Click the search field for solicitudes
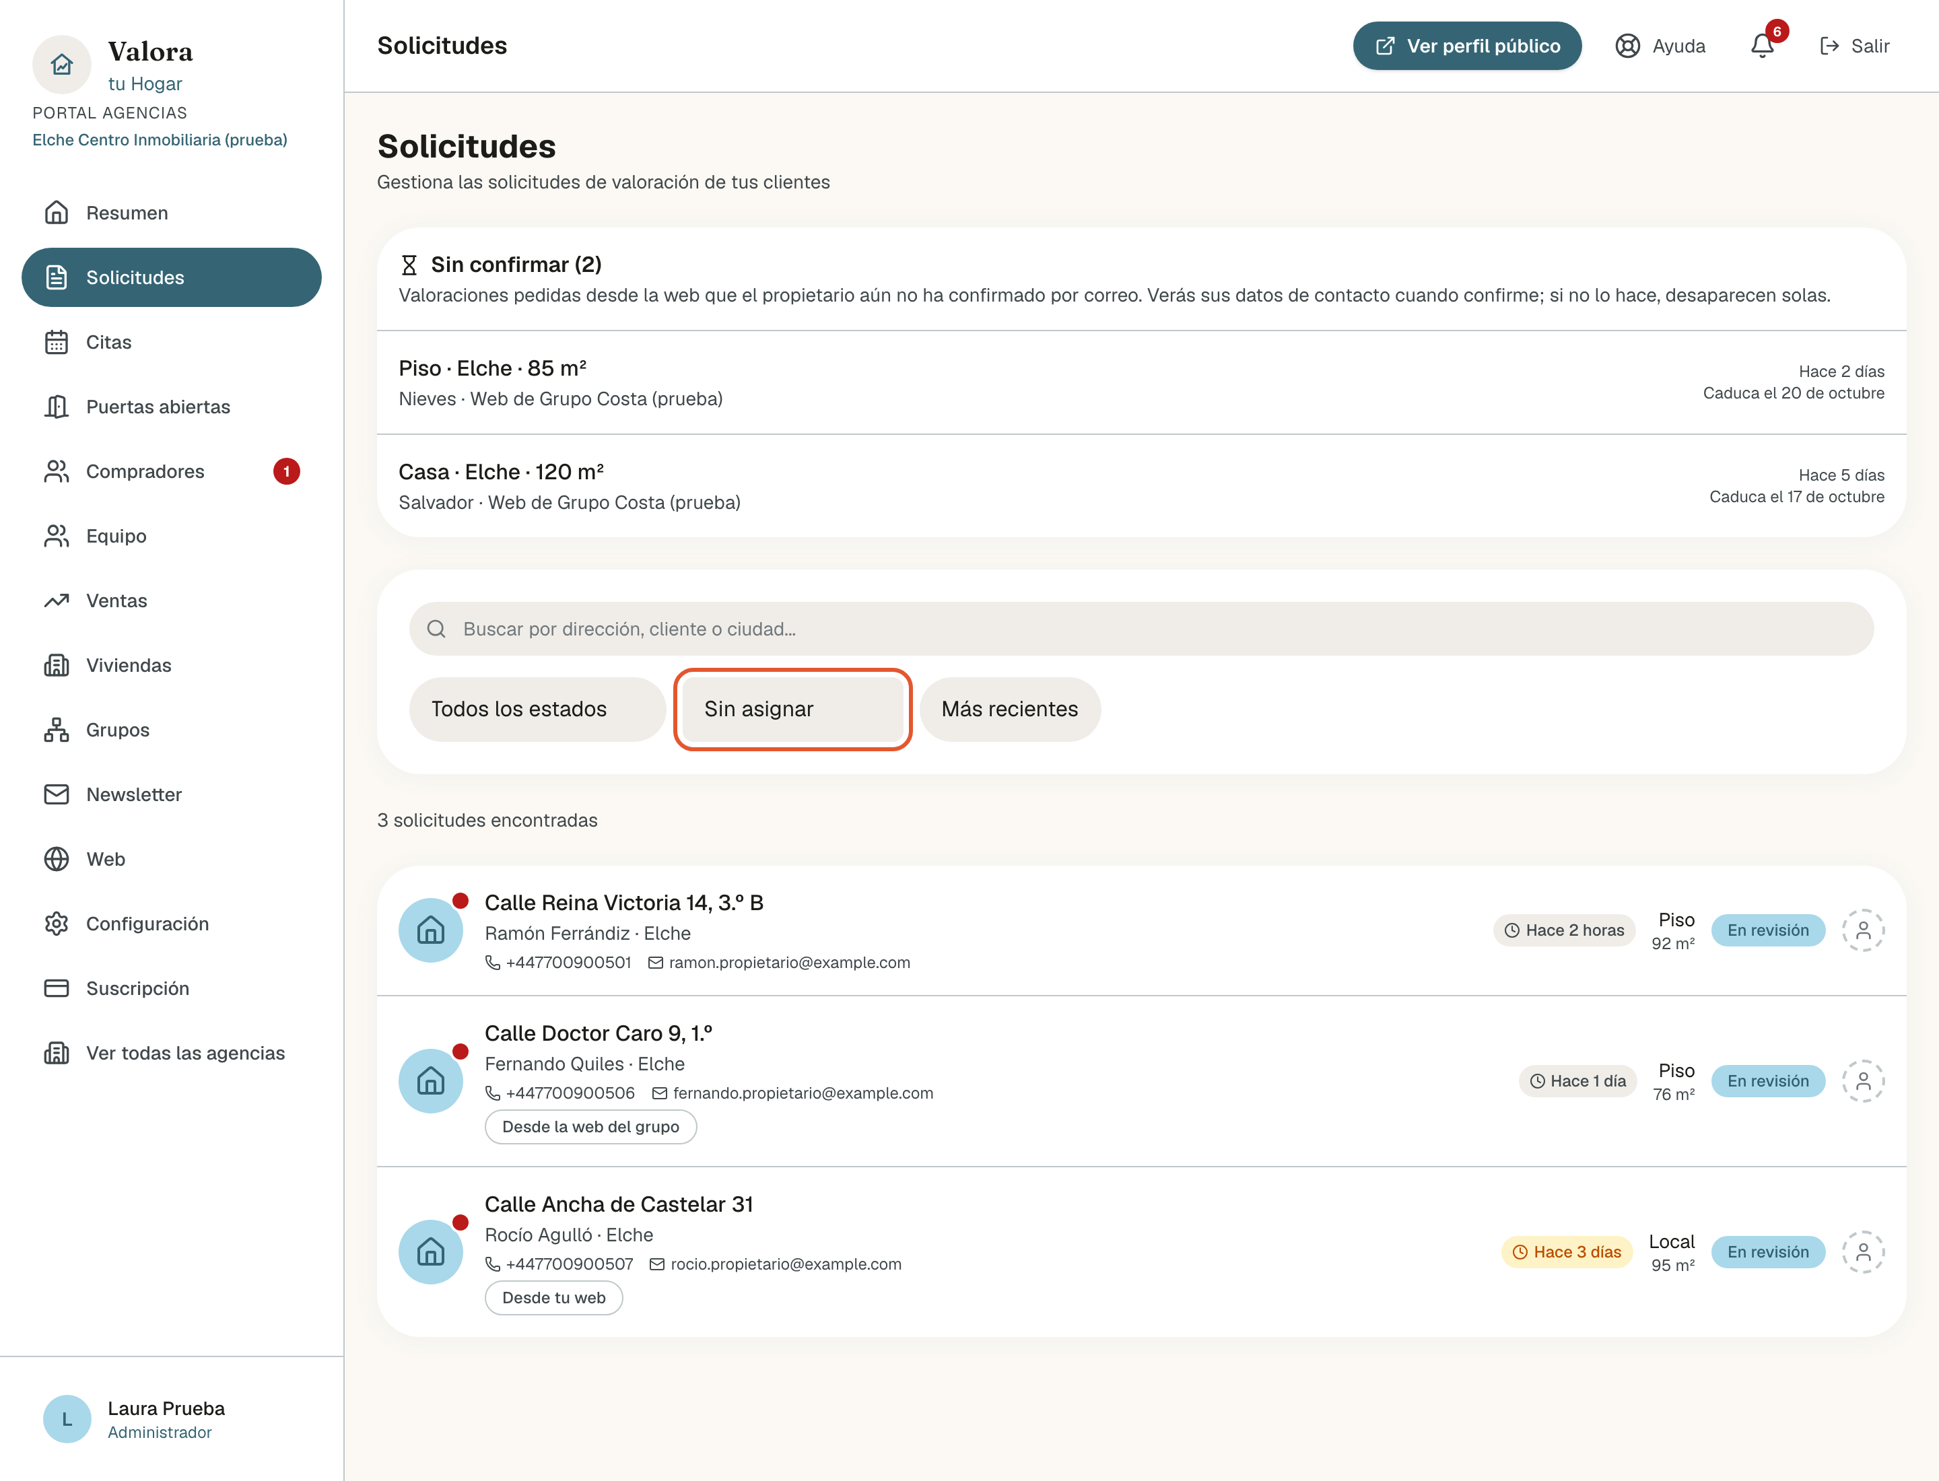The width and height of the screenshot is (1939, 1481). click(1141, 629)
